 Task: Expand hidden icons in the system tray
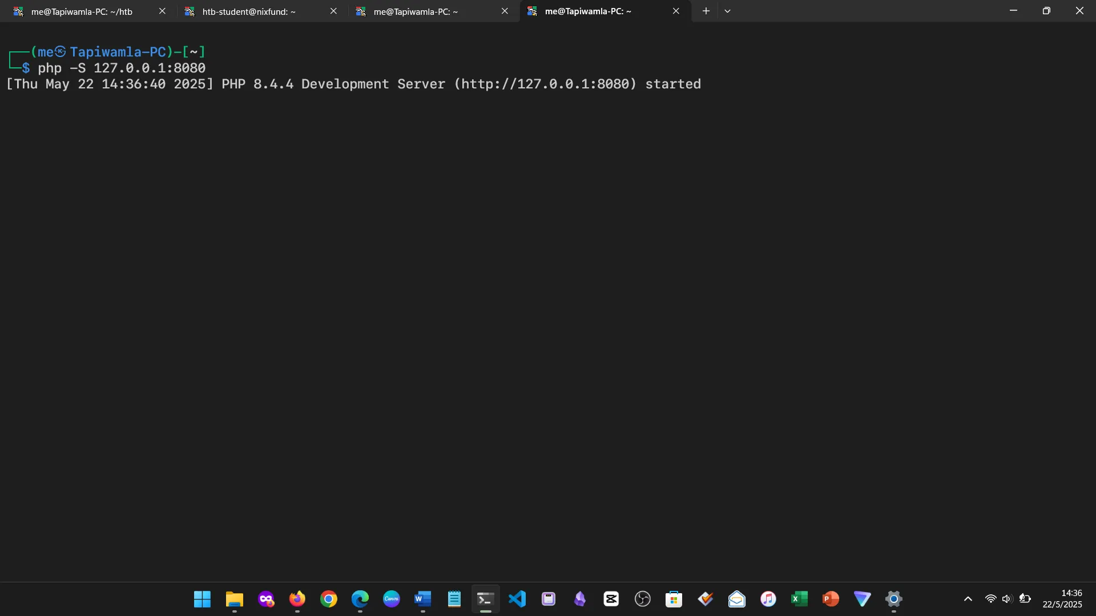click(969, 599)
